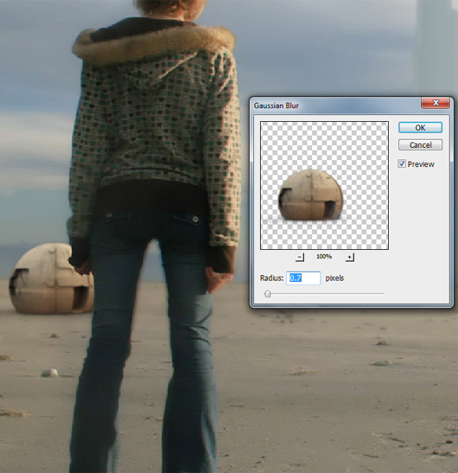Zoom out the blur preview with minus button
Screen dimensions: 458x473
point(299,257)
